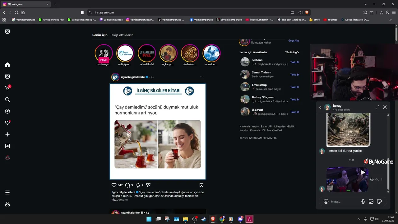
Task: Save the tea post with bookmark icon
Action: 201,185
